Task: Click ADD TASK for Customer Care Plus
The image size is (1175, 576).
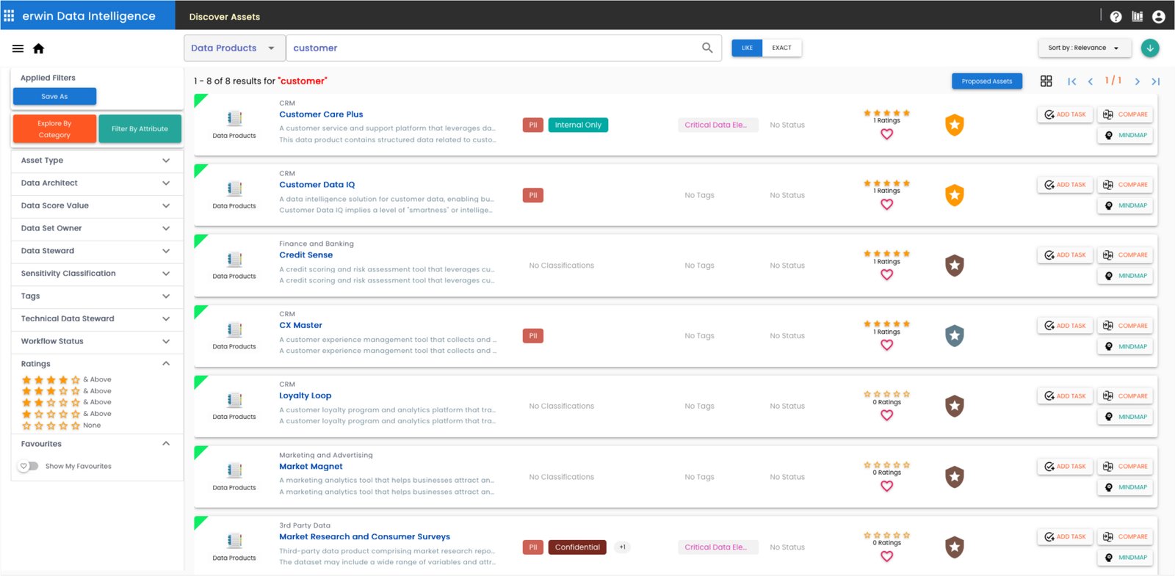Action: (x=1065, y=114)
